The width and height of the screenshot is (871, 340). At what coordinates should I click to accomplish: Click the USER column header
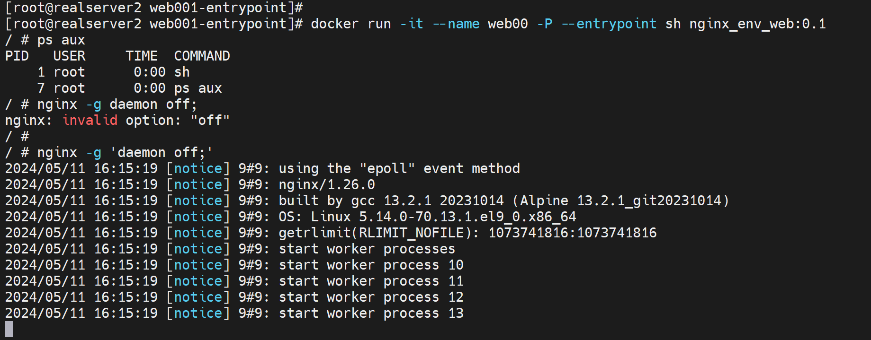(69, 56)
